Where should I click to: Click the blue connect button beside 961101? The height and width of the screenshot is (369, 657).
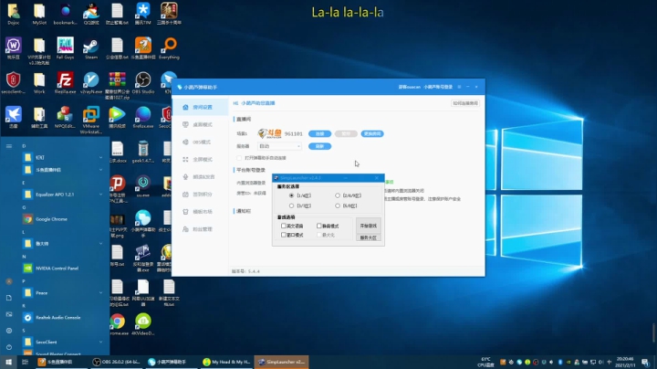pyautogui.click(x=319, y=133)
